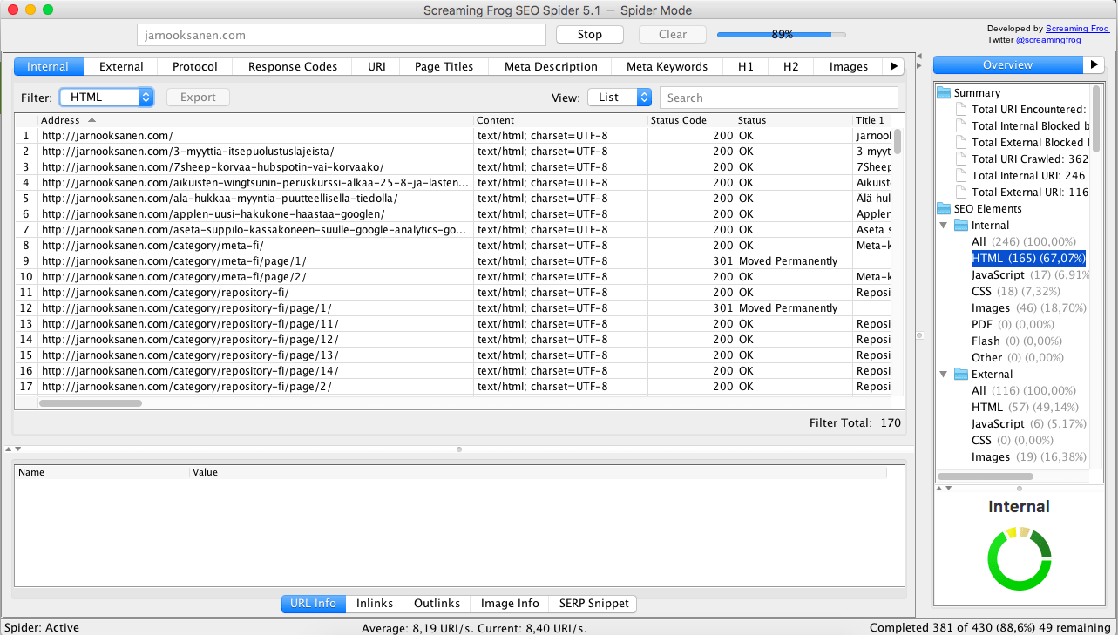Open the Meta Description tab
Screen dimensions: 1118x635
click(x=551, y=66)
